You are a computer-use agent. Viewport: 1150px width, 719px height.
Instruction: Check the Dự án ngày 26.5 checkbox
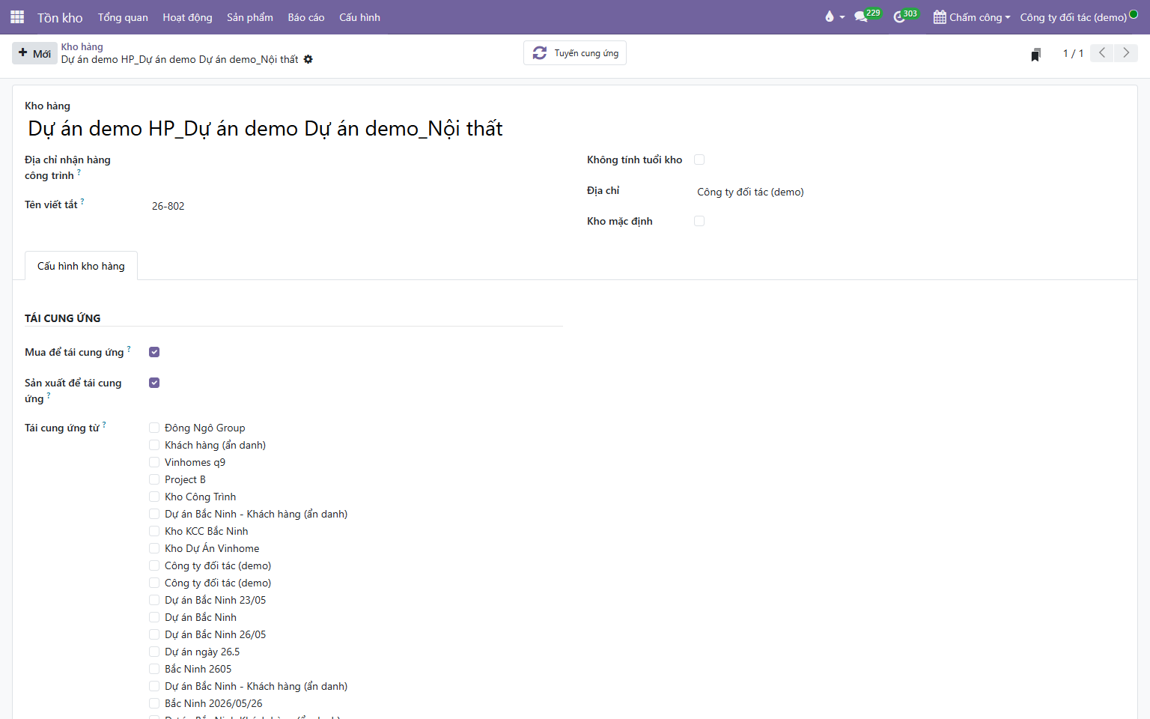154,652
